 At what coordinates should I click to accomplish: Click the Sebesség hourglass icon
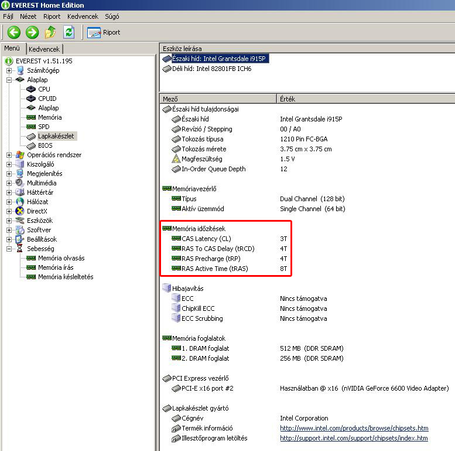[20, 249]
